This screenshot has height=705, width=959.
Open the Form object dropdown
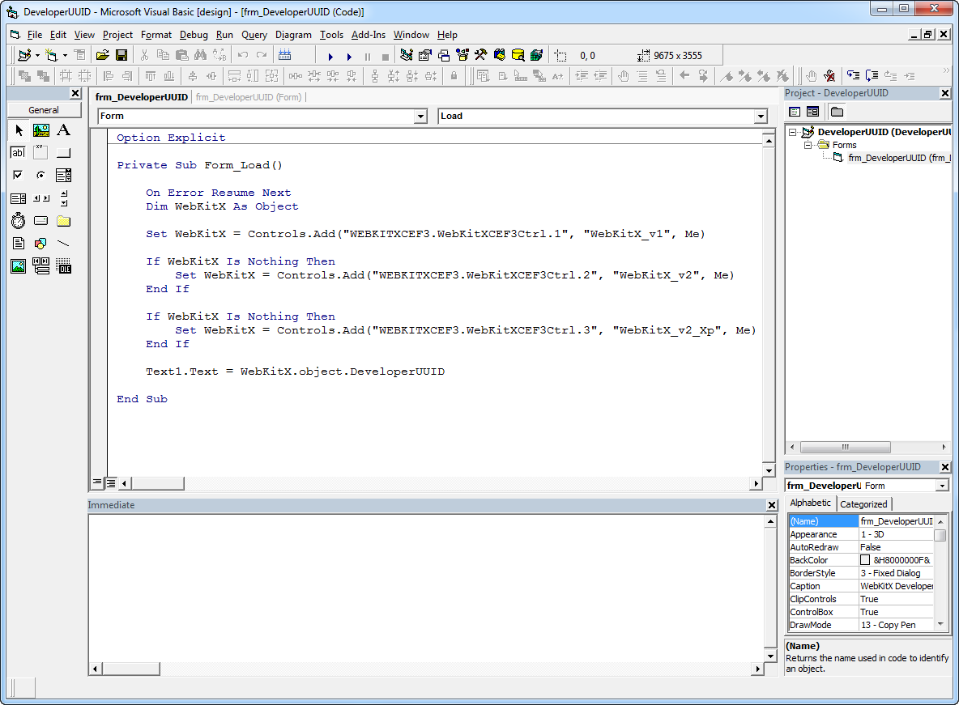tap(420, 117)
